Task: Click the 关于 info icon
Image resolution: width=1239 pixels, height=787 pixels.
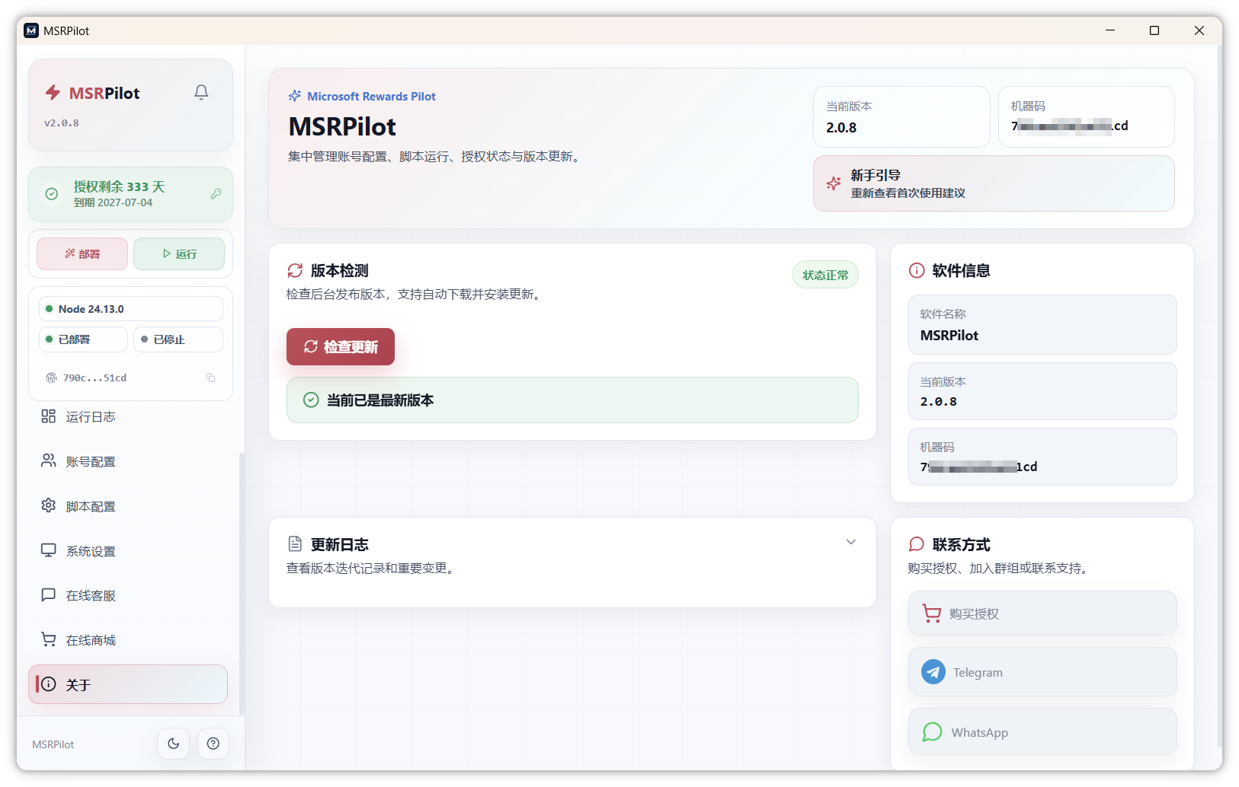Action: (48, 684)
